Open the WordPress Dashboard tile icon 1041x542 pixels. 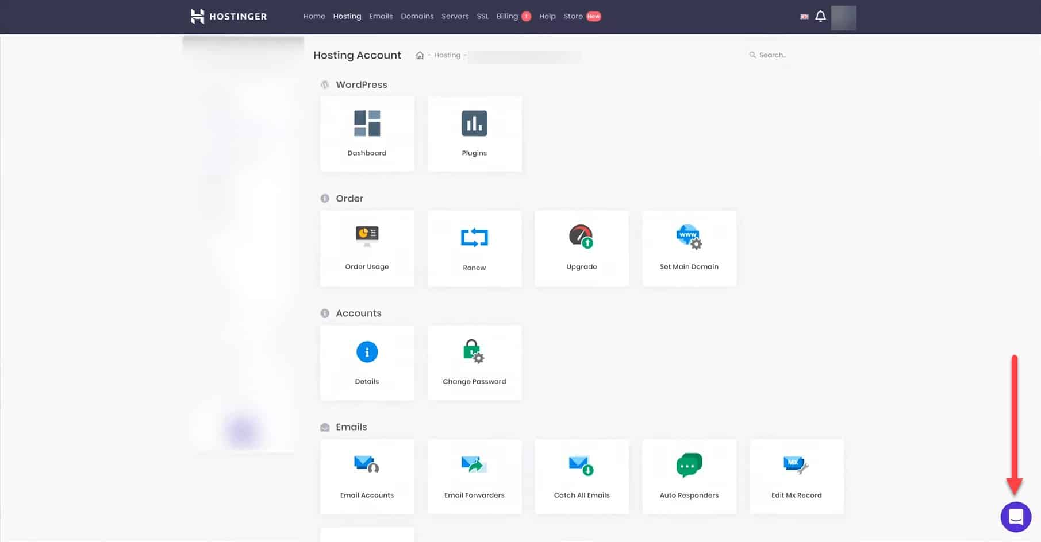point(367,123)
